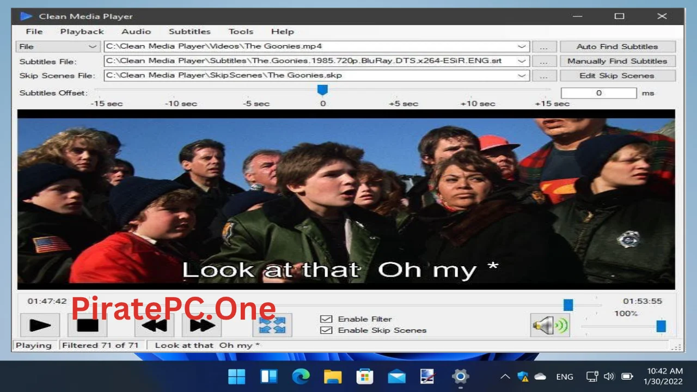Click the OneDrive cloud tray icon
The image size is (697, 392).
coord(540,376)
